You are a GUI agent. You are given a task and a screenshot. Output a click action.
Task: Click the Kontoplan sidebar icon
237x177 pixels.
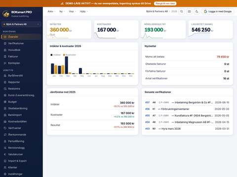pyautogui.click(x=5, y=63)
